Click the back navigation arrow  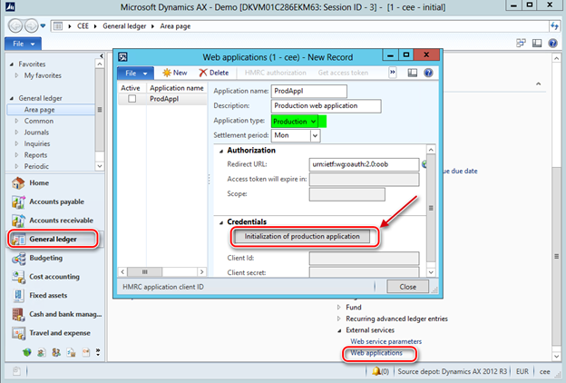pos(16,26)
